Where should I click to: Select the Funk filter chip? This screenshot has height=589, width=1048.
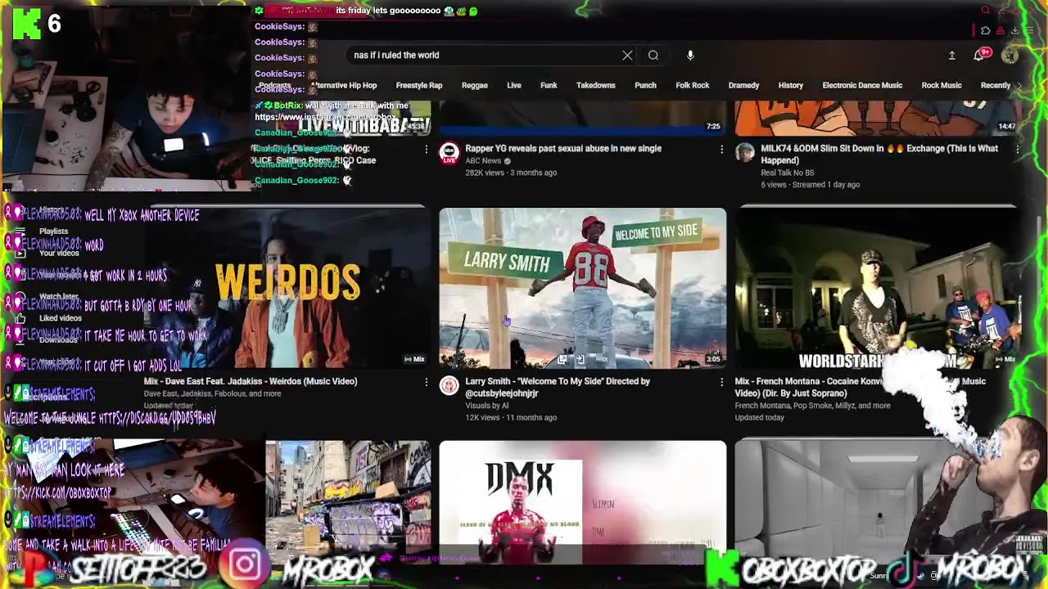coord(549,85)
